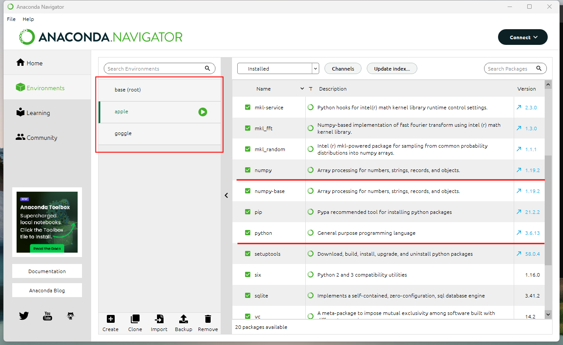The image size is (563, 345).
Task: Toggle the mkl-service package checkbox
Action: coord(248,107)
